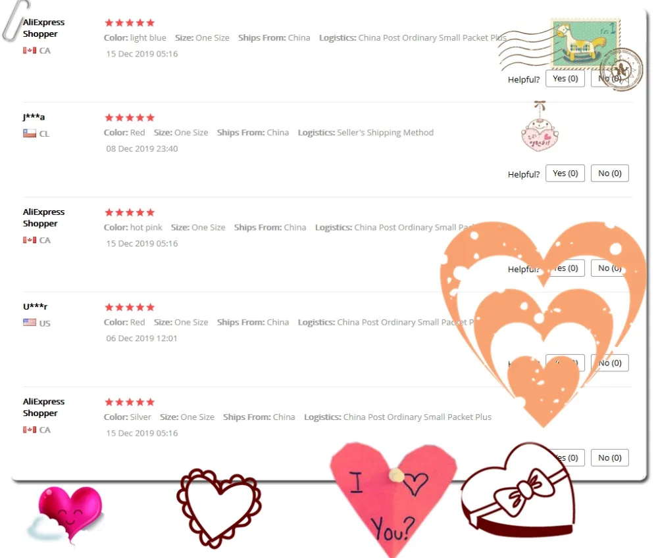658x558 pixels.
Task: Click the heart-shaped gift box with bow
Action: pyautogui.click(x=519, y=490)
